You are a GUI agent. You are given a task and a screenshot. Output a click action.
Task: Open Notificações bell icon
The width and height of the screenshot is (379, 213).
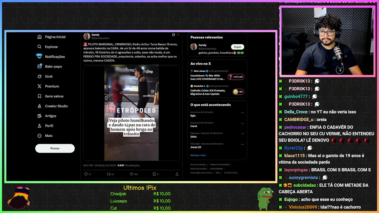point(39,57)
